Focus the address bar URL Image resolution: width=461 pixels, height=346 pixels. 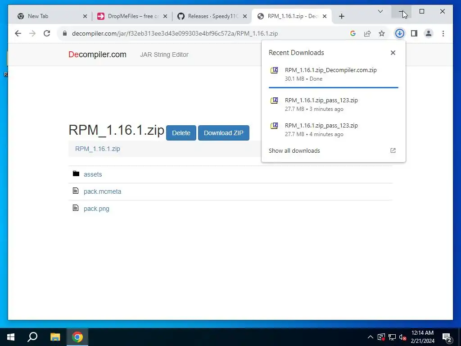pyautogui.click(x=175, y=33)
